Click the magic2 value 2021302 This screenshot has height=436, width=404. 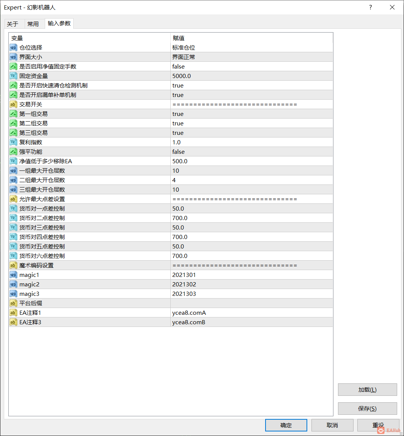pyautogui.click(x=184, y=284)
